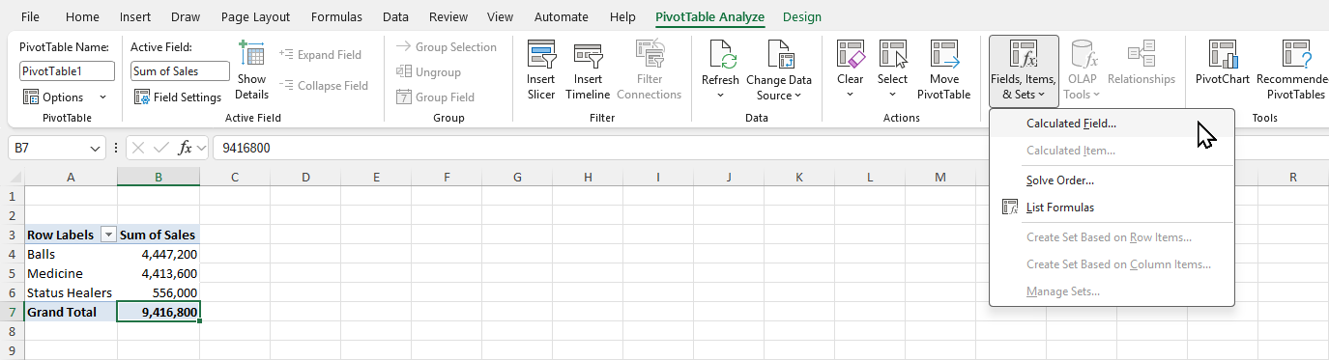Image resolution: width=1329 pixels, height=360 pixels.
Task: Open the File tab
Action: point(31,16)
